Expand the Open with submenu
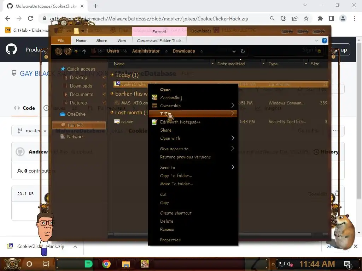This screenshot has height=271, width=362. (x=193, y=138)
